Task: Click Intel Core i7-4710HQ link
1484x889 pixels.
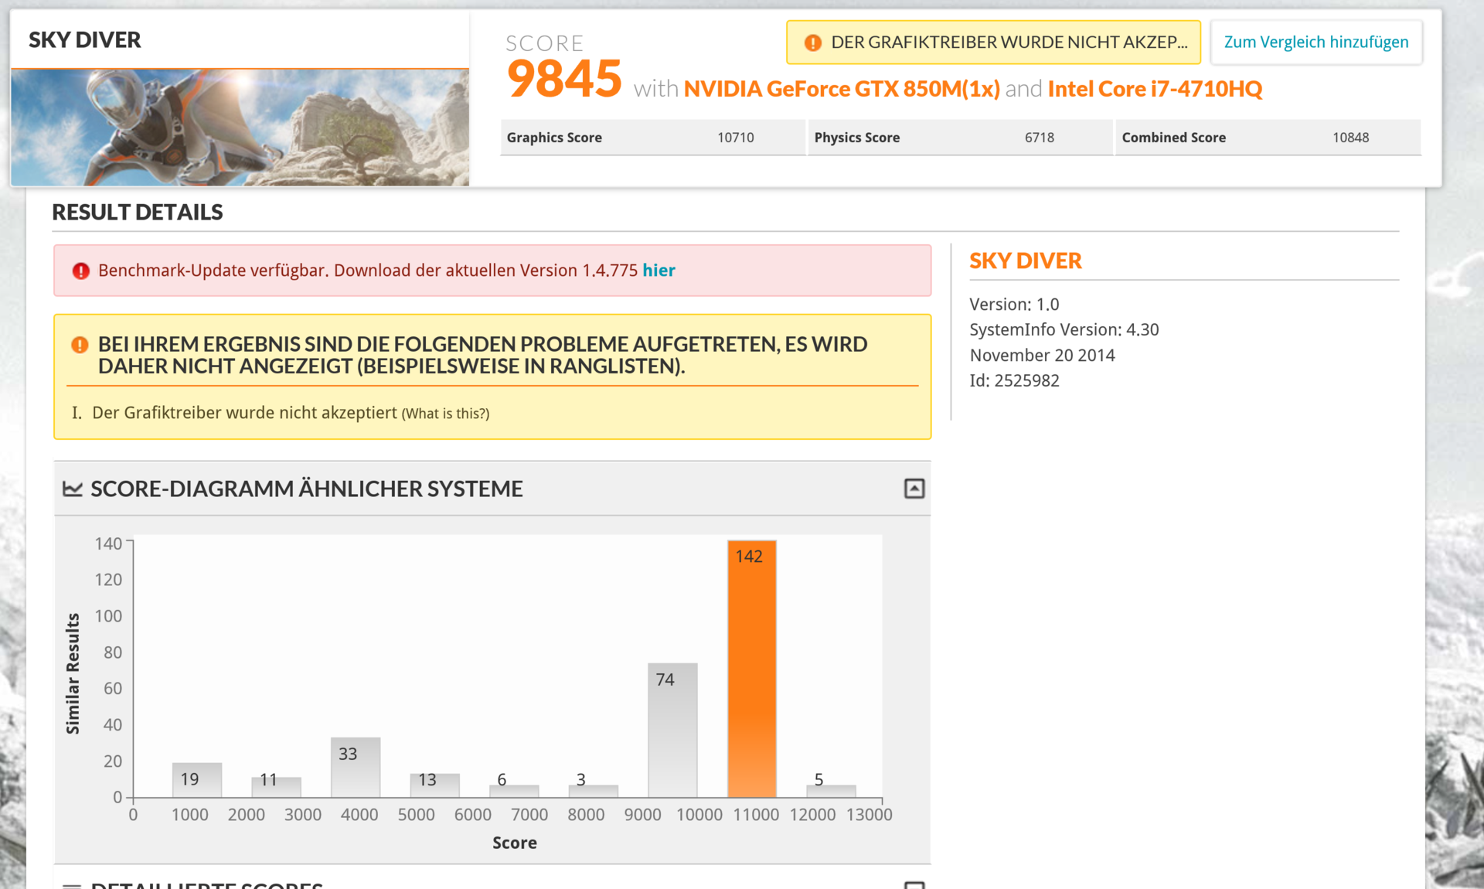Action: (x=1154, y=89)
